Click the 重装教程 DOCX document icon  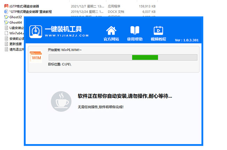6,12
